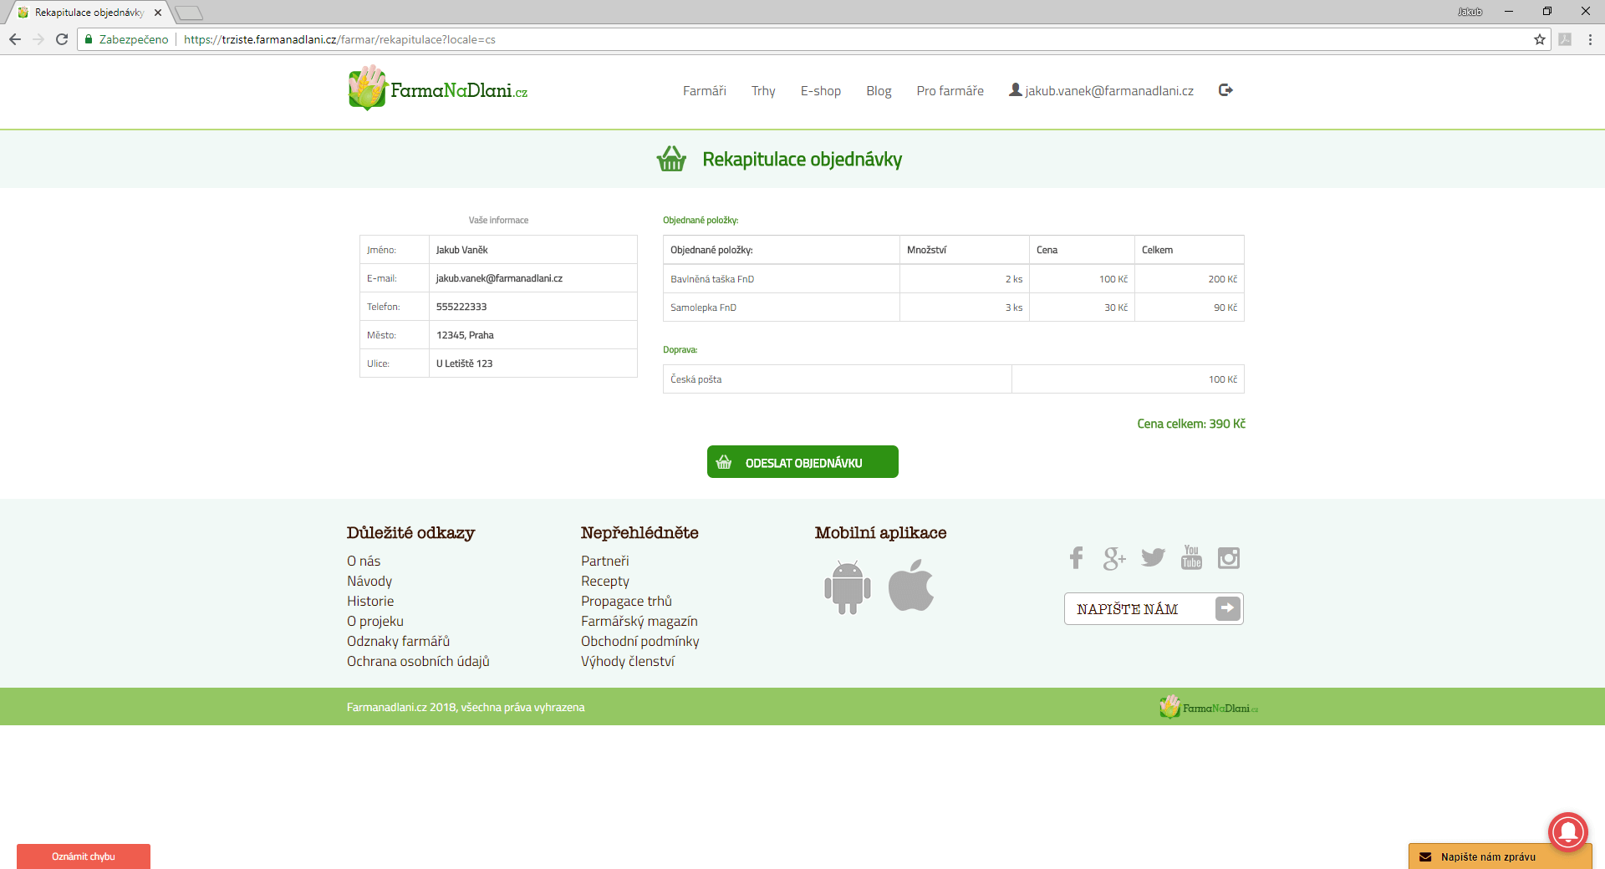Click the Android app icon
This screenshot has height=869, width=1605.
[x=847, y=587]
